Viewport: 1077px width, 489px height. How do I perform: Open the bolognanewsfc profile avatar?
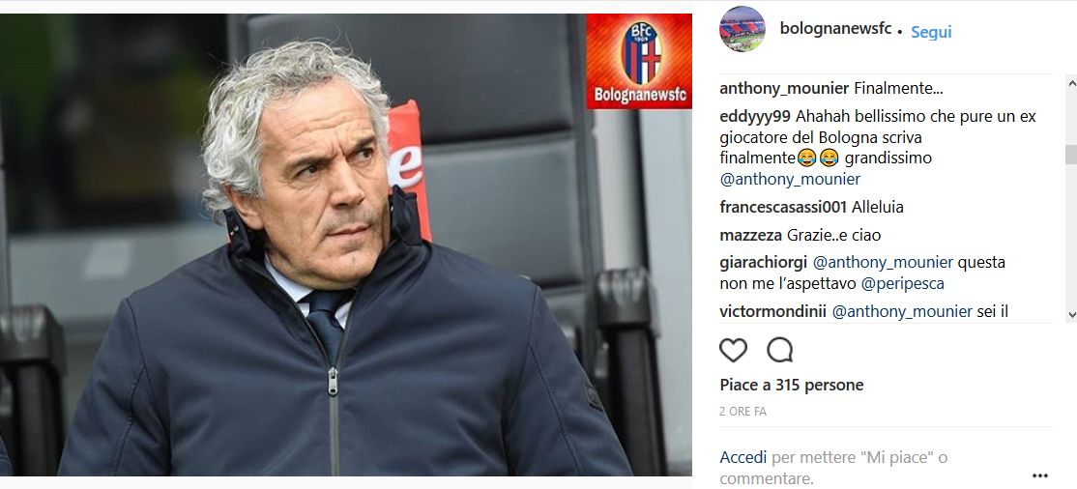tap(742, 29)
